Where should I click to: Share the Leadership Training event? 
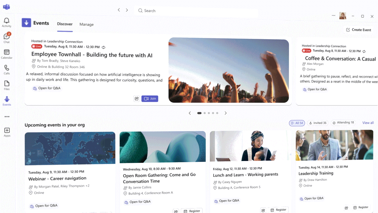point(346,208)
